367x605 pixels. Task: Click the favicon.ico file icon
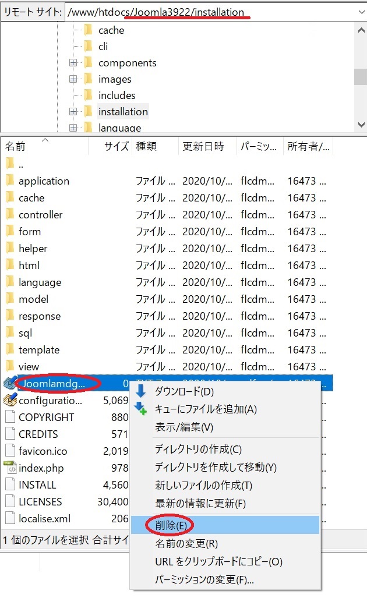point(10,451)
